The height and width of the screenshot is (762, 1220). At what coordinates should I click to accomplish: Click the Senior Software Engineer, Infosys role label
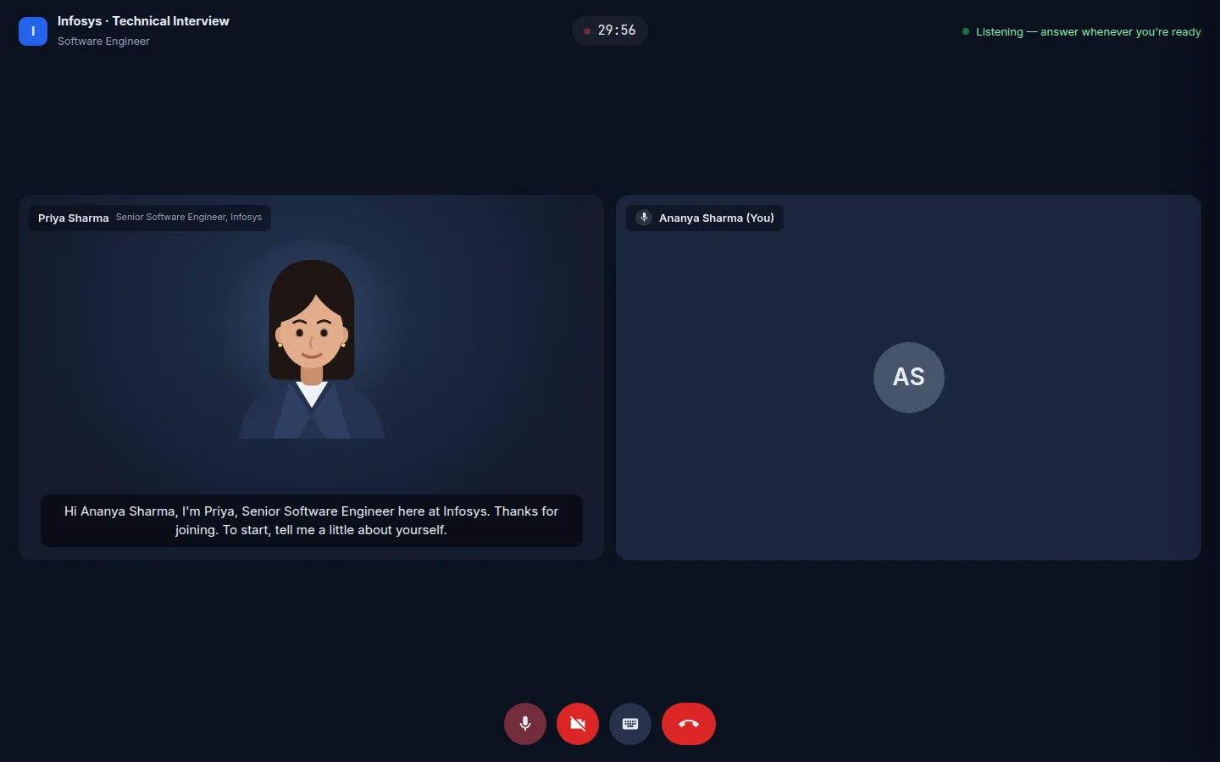(189, 218)
